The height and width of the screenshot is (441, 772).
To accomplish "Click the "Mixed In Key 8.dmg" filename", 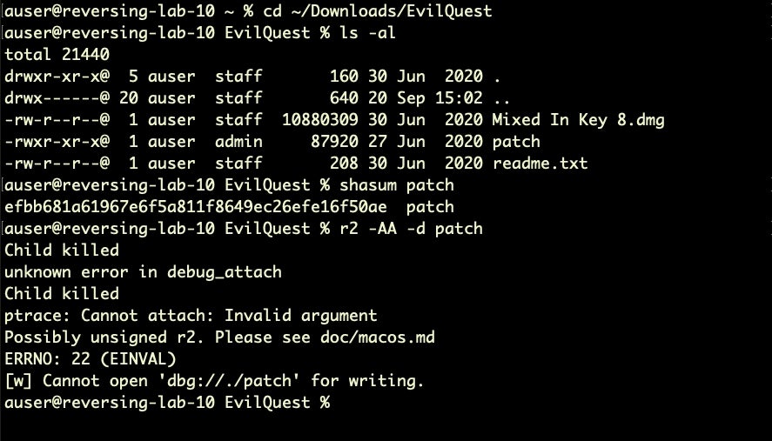I will point(578,120).
